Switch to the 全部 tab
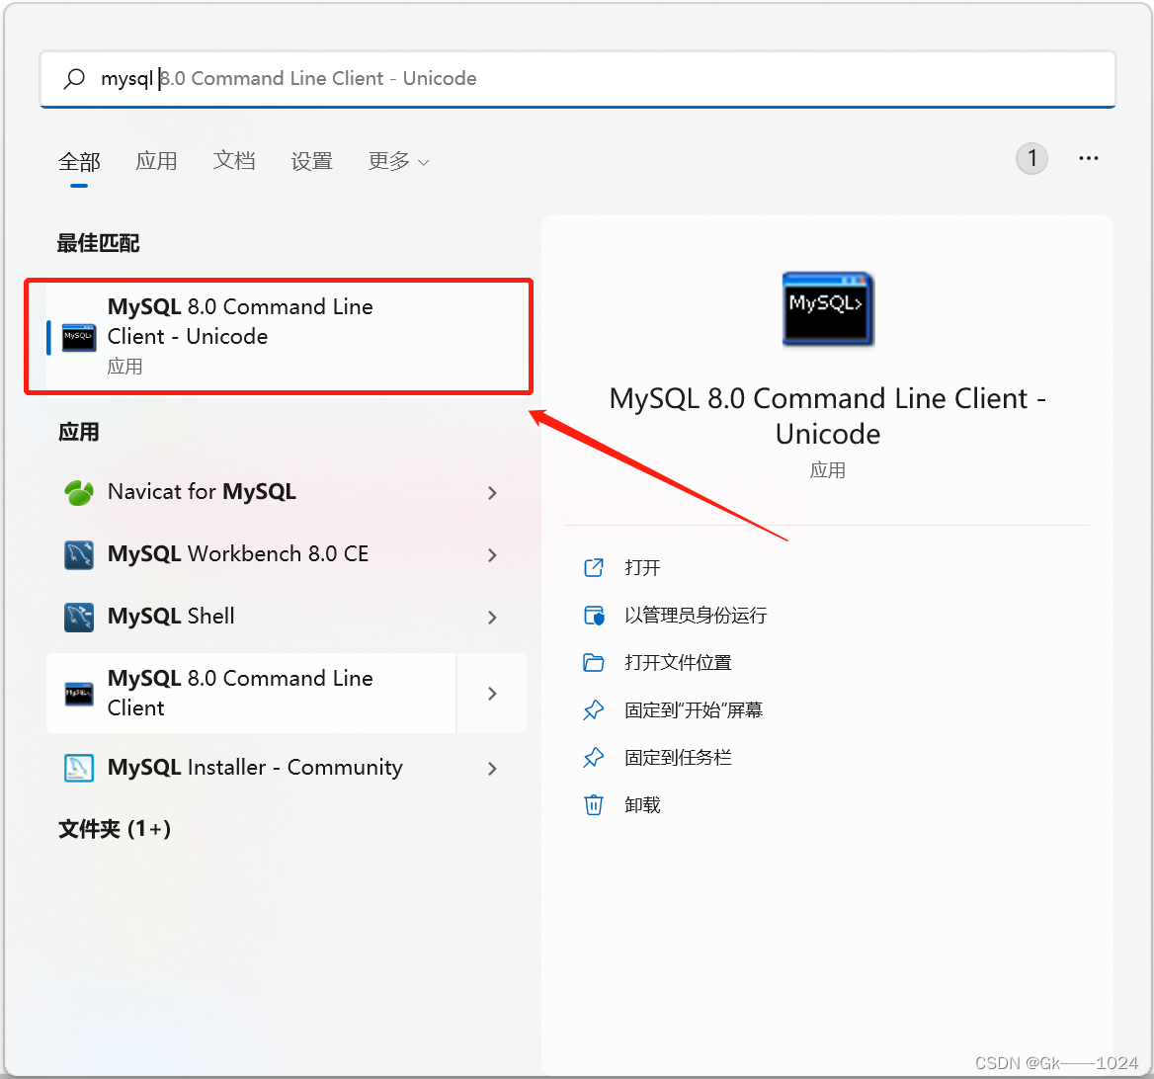 (79, 161)
